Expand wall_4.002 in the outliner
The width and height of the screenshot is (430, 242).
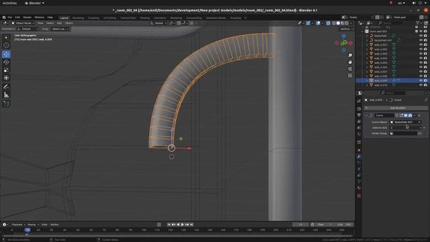coord(367,49)
